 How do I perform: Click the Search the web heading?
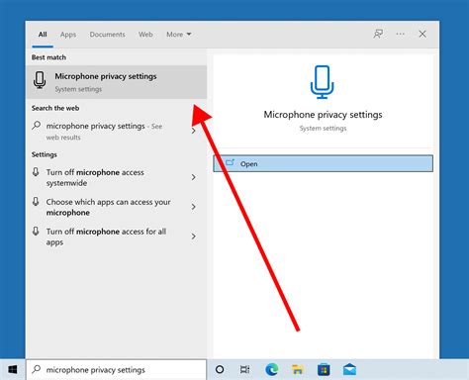pyautogui.click(x=55, y=108)
